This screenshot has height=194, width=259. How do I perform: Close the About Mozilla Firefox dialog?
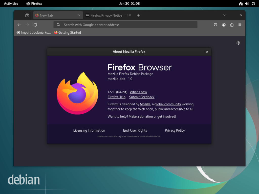click(207, 52)
